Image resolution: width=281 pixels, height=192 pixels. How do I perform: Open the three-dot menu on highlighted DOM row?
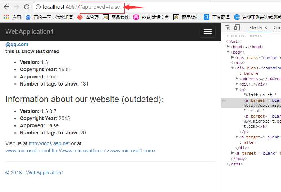point(224,101)
